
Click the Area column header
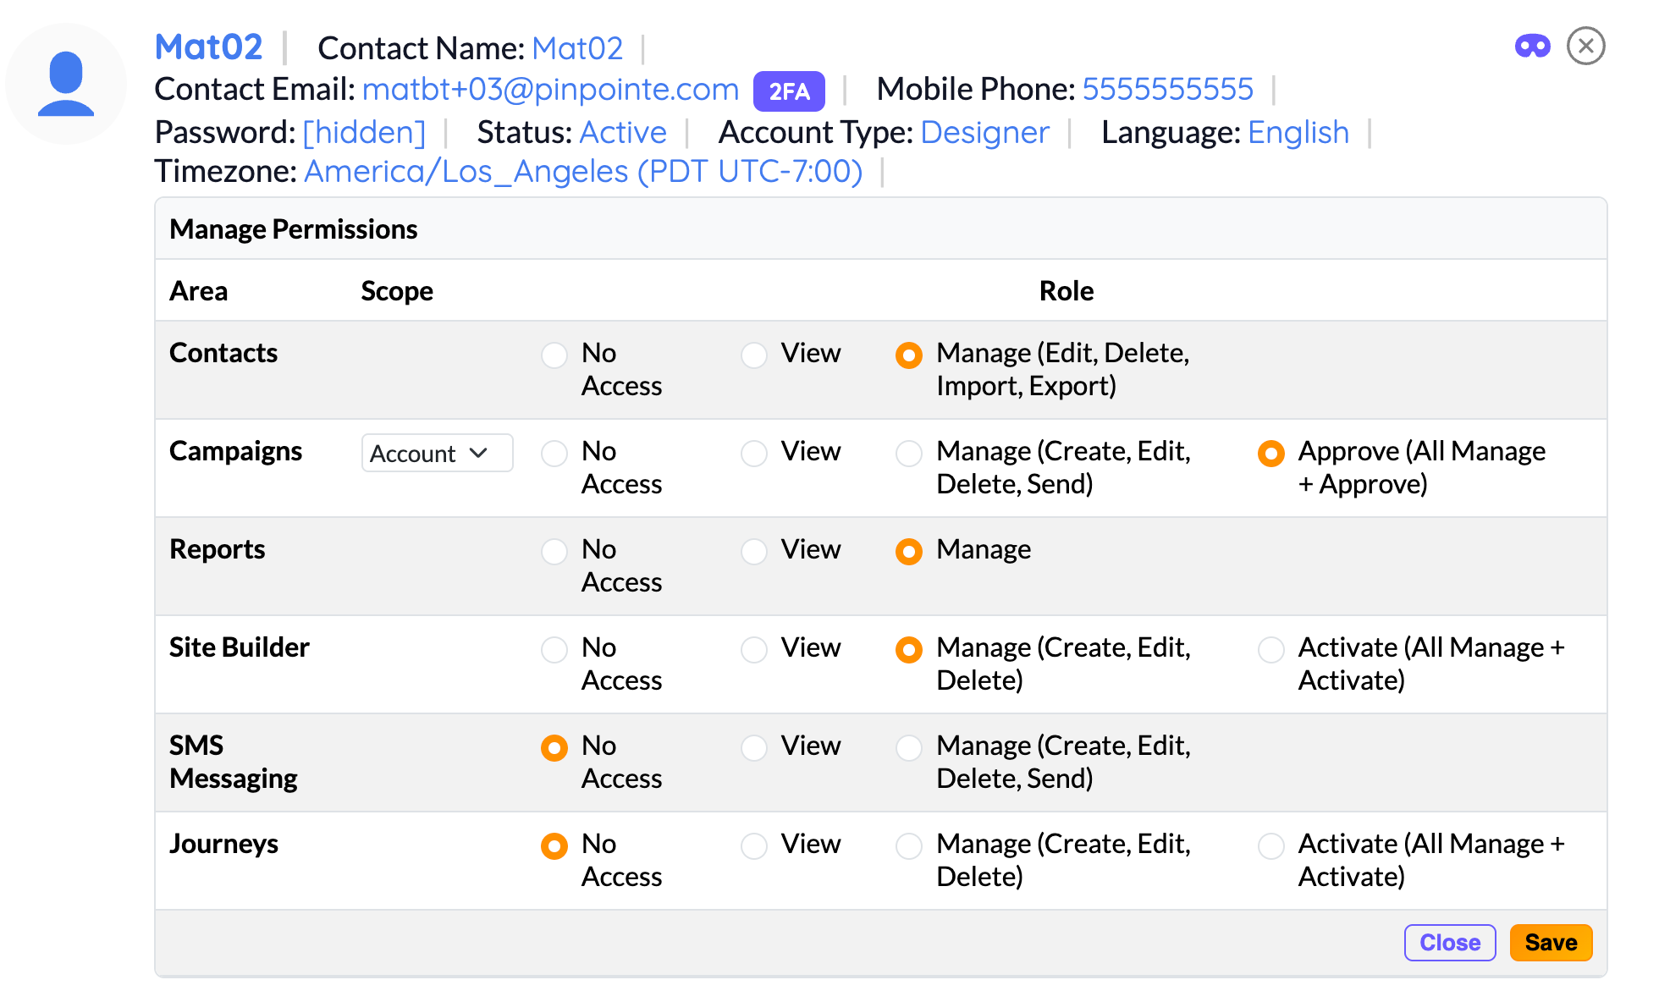coord(199,291)
